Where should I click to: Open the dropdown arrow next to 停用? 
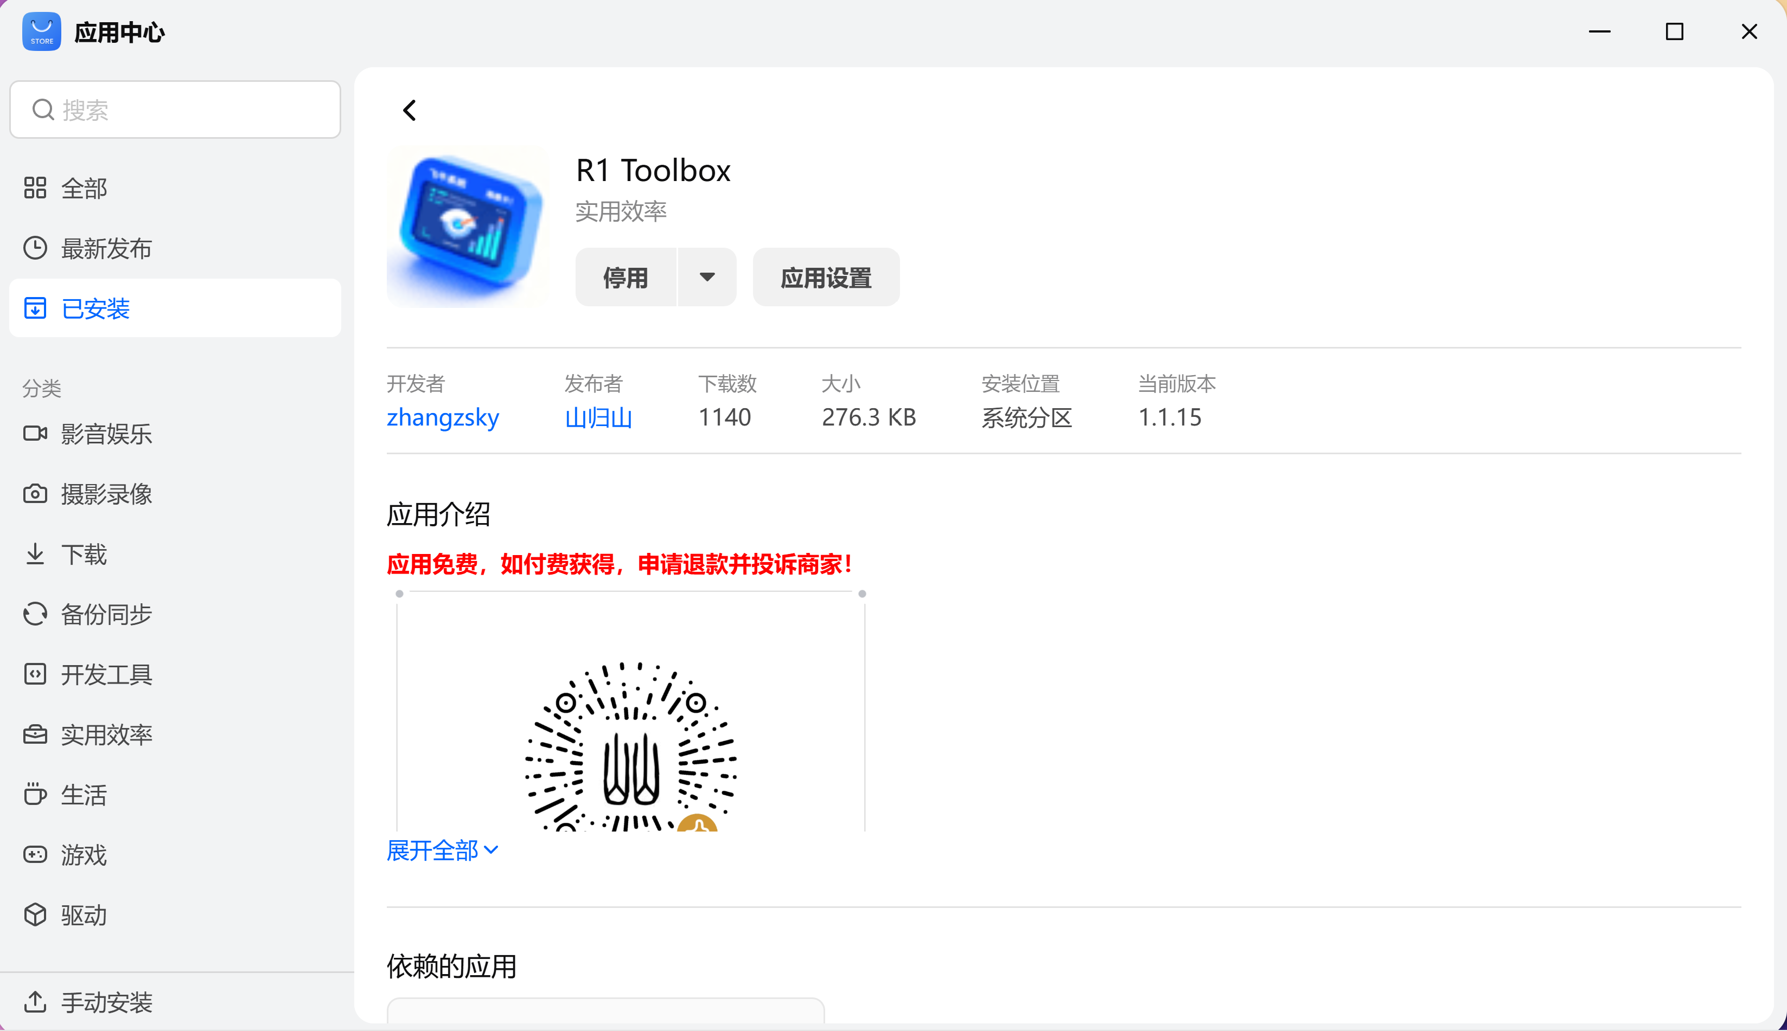(706, 278)
